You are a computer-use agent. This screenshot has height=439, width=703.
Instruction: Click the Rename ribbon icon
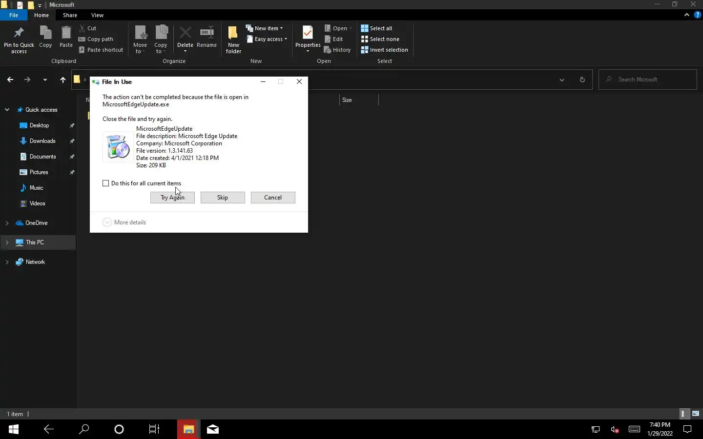[x=207, y=37]
